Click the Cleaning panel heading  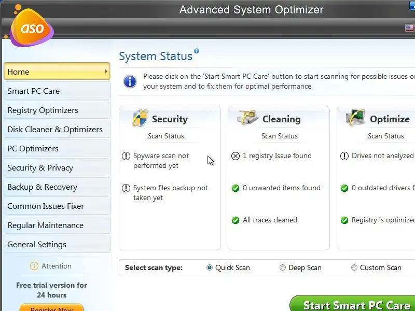(x=281, y=119)
